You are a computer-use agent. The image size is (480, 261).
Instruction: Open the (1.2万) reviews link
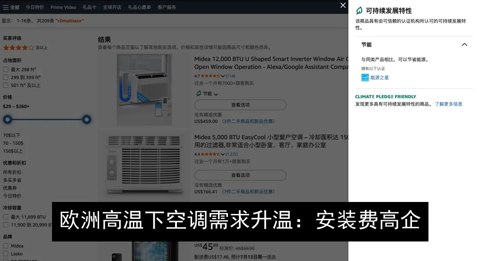(x=232, y=154)
